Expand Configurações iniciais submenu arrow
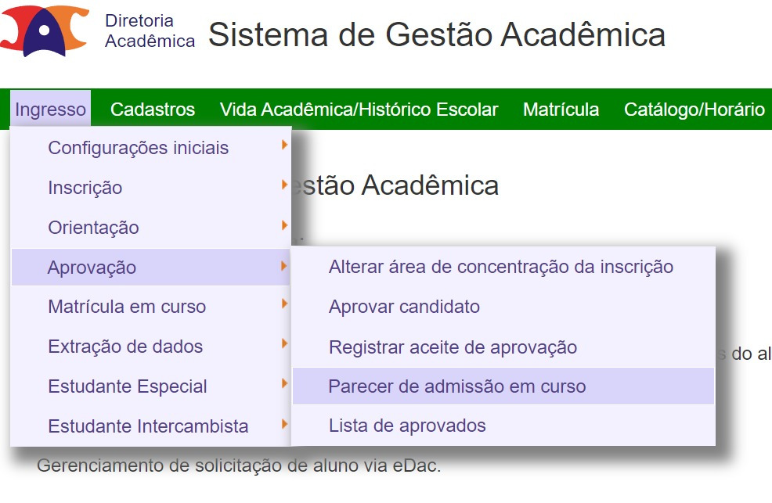This screenshot has width=772, height=503. 284,145
